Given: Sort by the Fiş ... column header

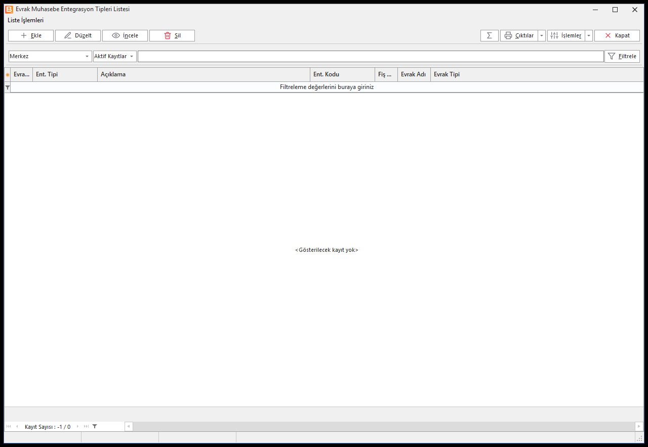Looking at the screenshot, I should pyautogui.click(x=386, y=75).
